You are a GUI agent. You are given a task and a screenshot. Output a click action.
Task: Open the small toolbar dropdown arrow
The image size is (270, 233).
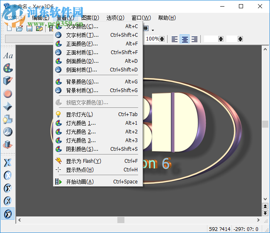click(153, 30)
